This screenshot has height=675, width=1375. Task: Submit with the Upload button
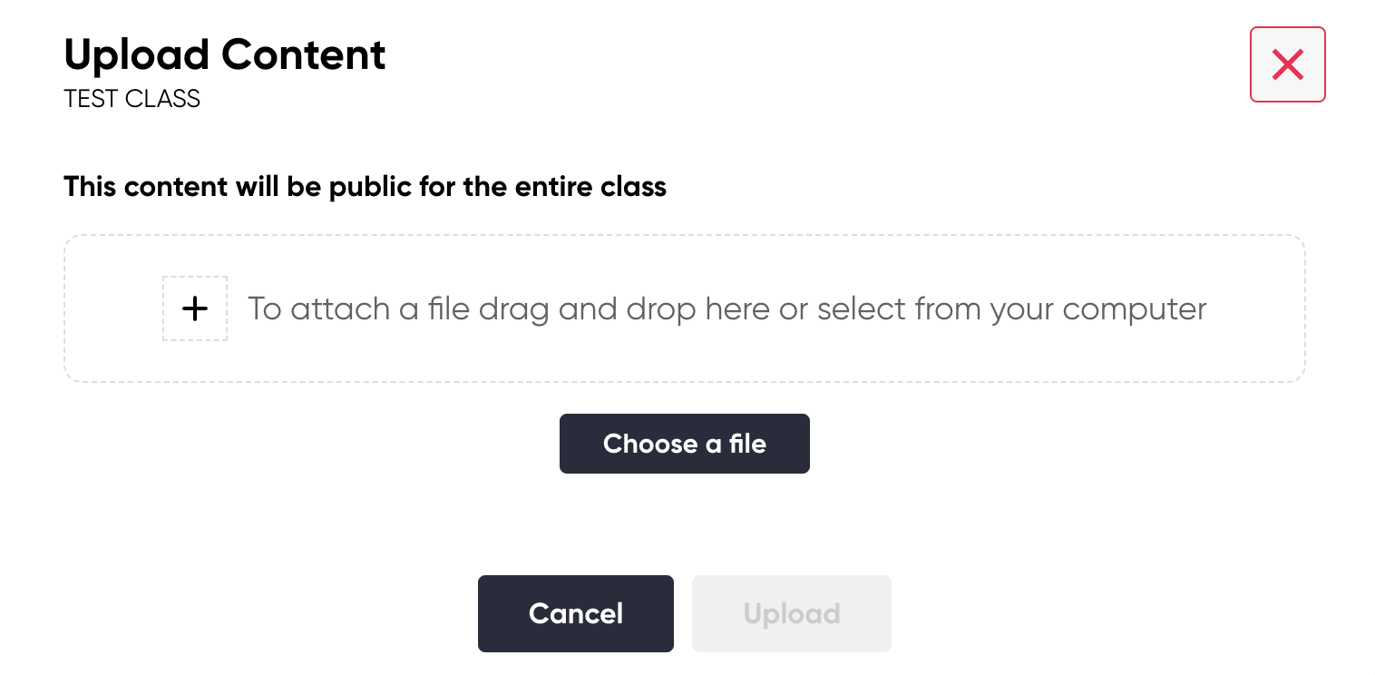(791, 613)
